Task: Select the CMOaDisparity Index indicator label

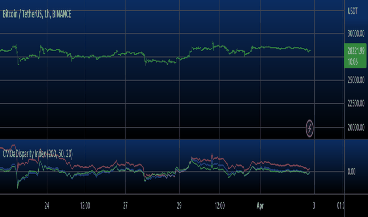Action: (x=38, y=154)
